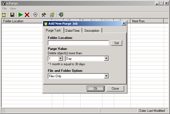Select the Purge Task tab
Viewport: 170px width, 114px height.
click(x=53, y=30)
